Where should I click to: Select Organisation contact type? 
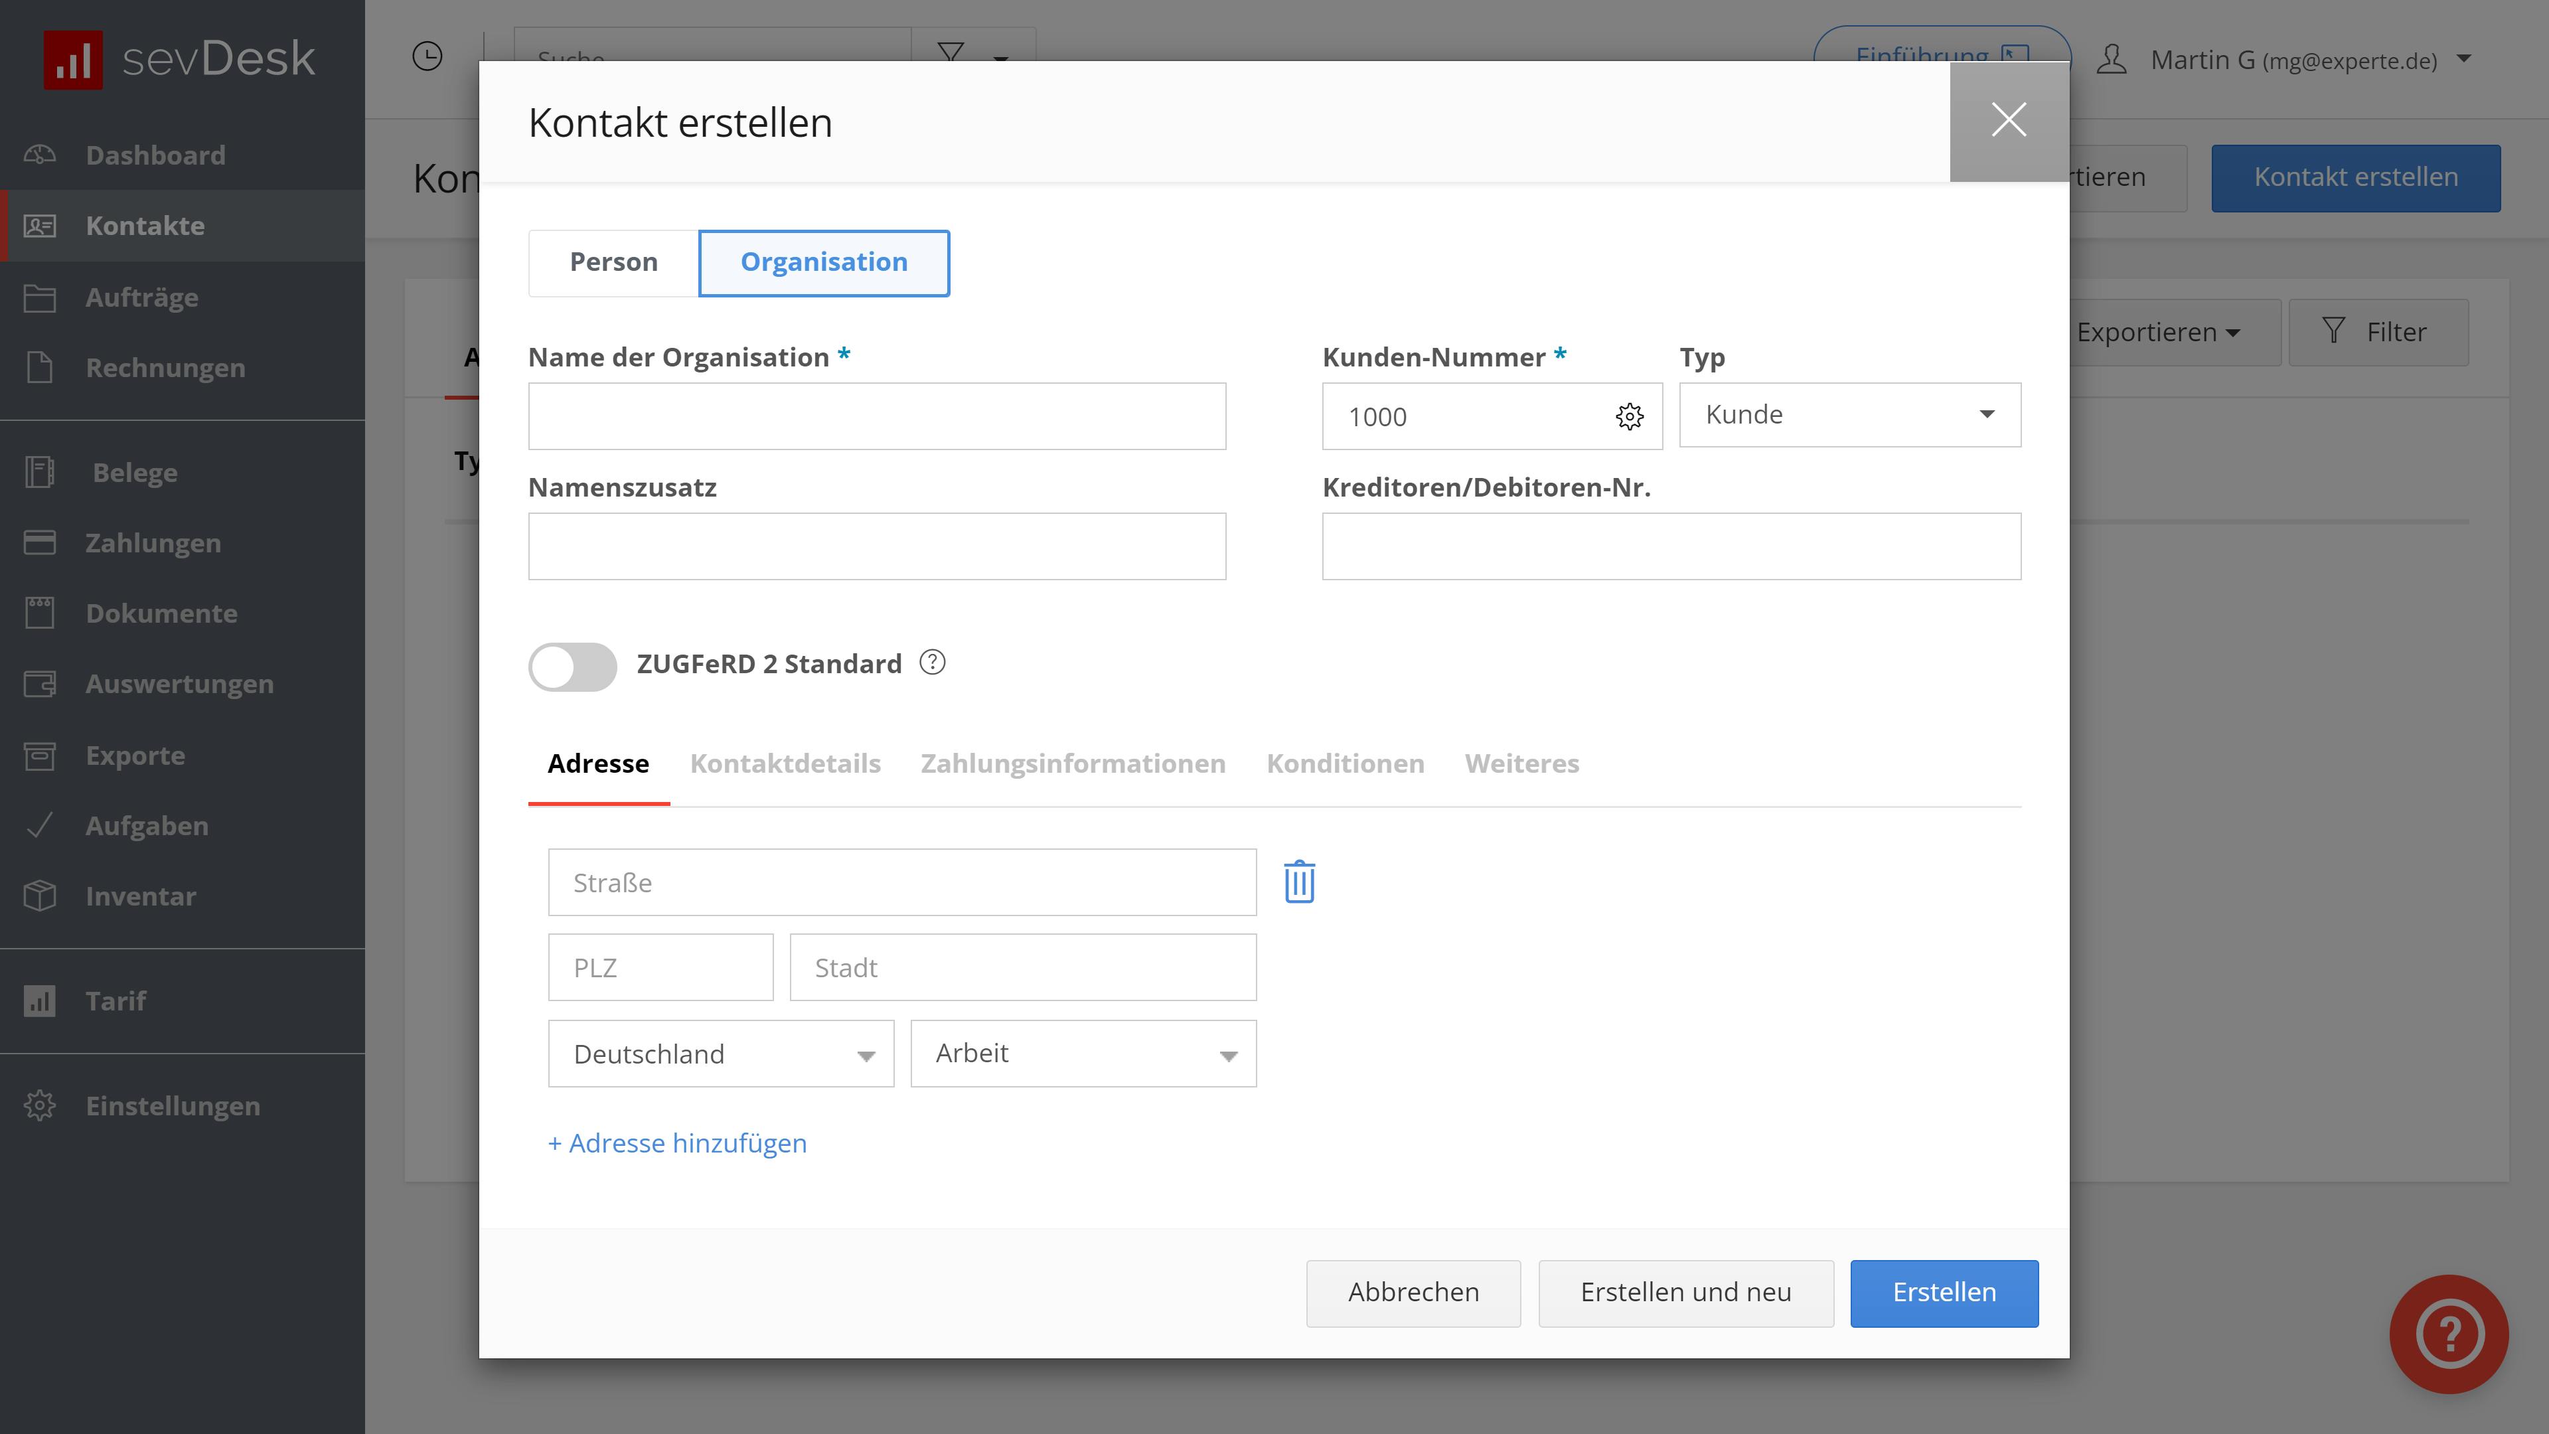[823, 262]
